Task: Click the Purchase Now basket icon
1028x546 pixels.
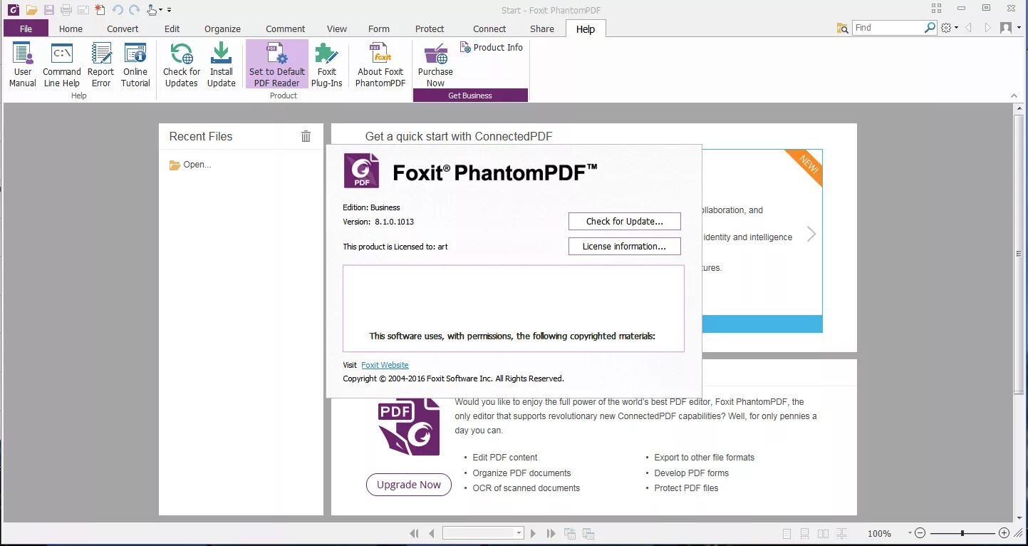Action: pos(435,54)
